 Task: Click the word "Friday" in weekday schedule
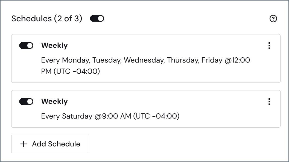click(x=212, y=60)
